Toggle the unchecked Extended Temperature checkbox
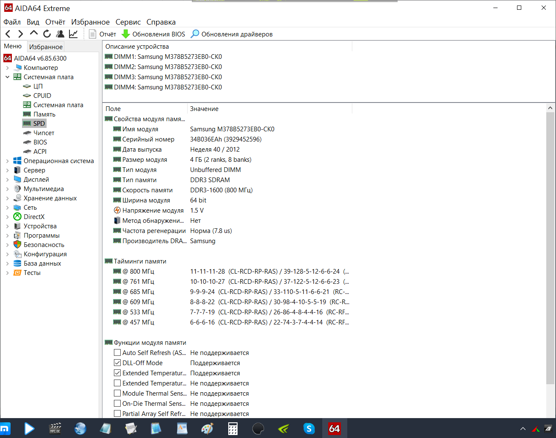Screen dimensions: 556x438 [117, 383]
